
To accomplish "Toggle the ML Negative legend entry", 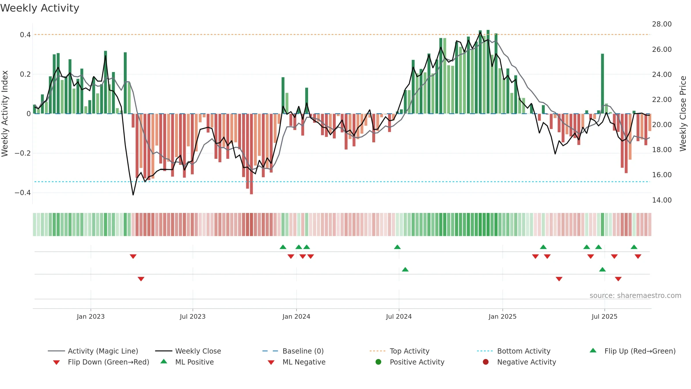I will (297, 362).
